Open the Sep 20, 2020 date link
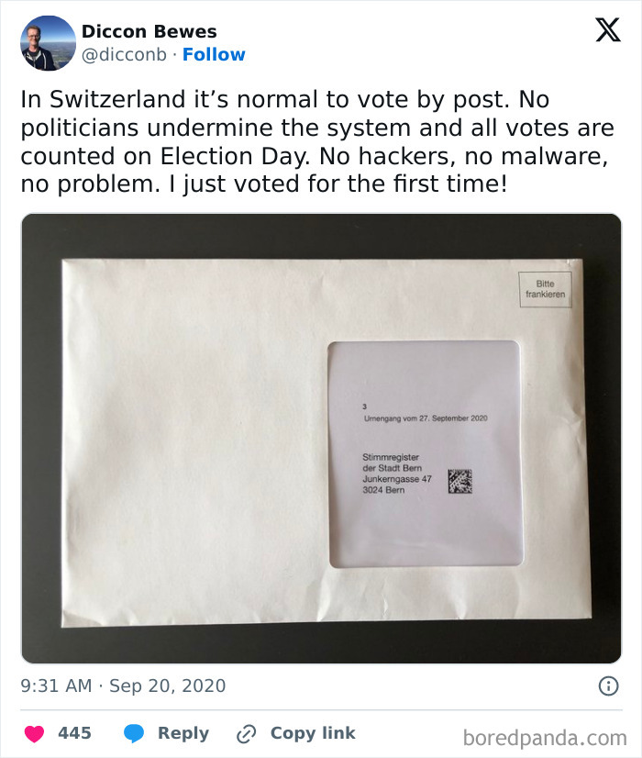Viewport: 642px width, 758px height. coord(168,686)
